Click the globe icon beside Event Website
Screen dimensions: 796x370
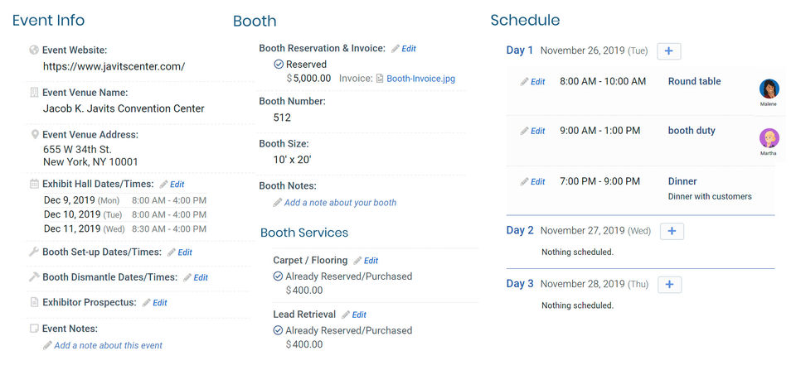34,50
